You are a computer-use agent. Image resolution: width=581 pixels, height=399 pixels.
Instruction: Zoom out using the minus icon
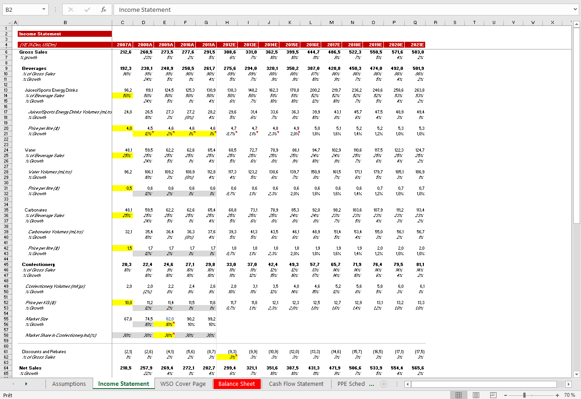(505, 394)
